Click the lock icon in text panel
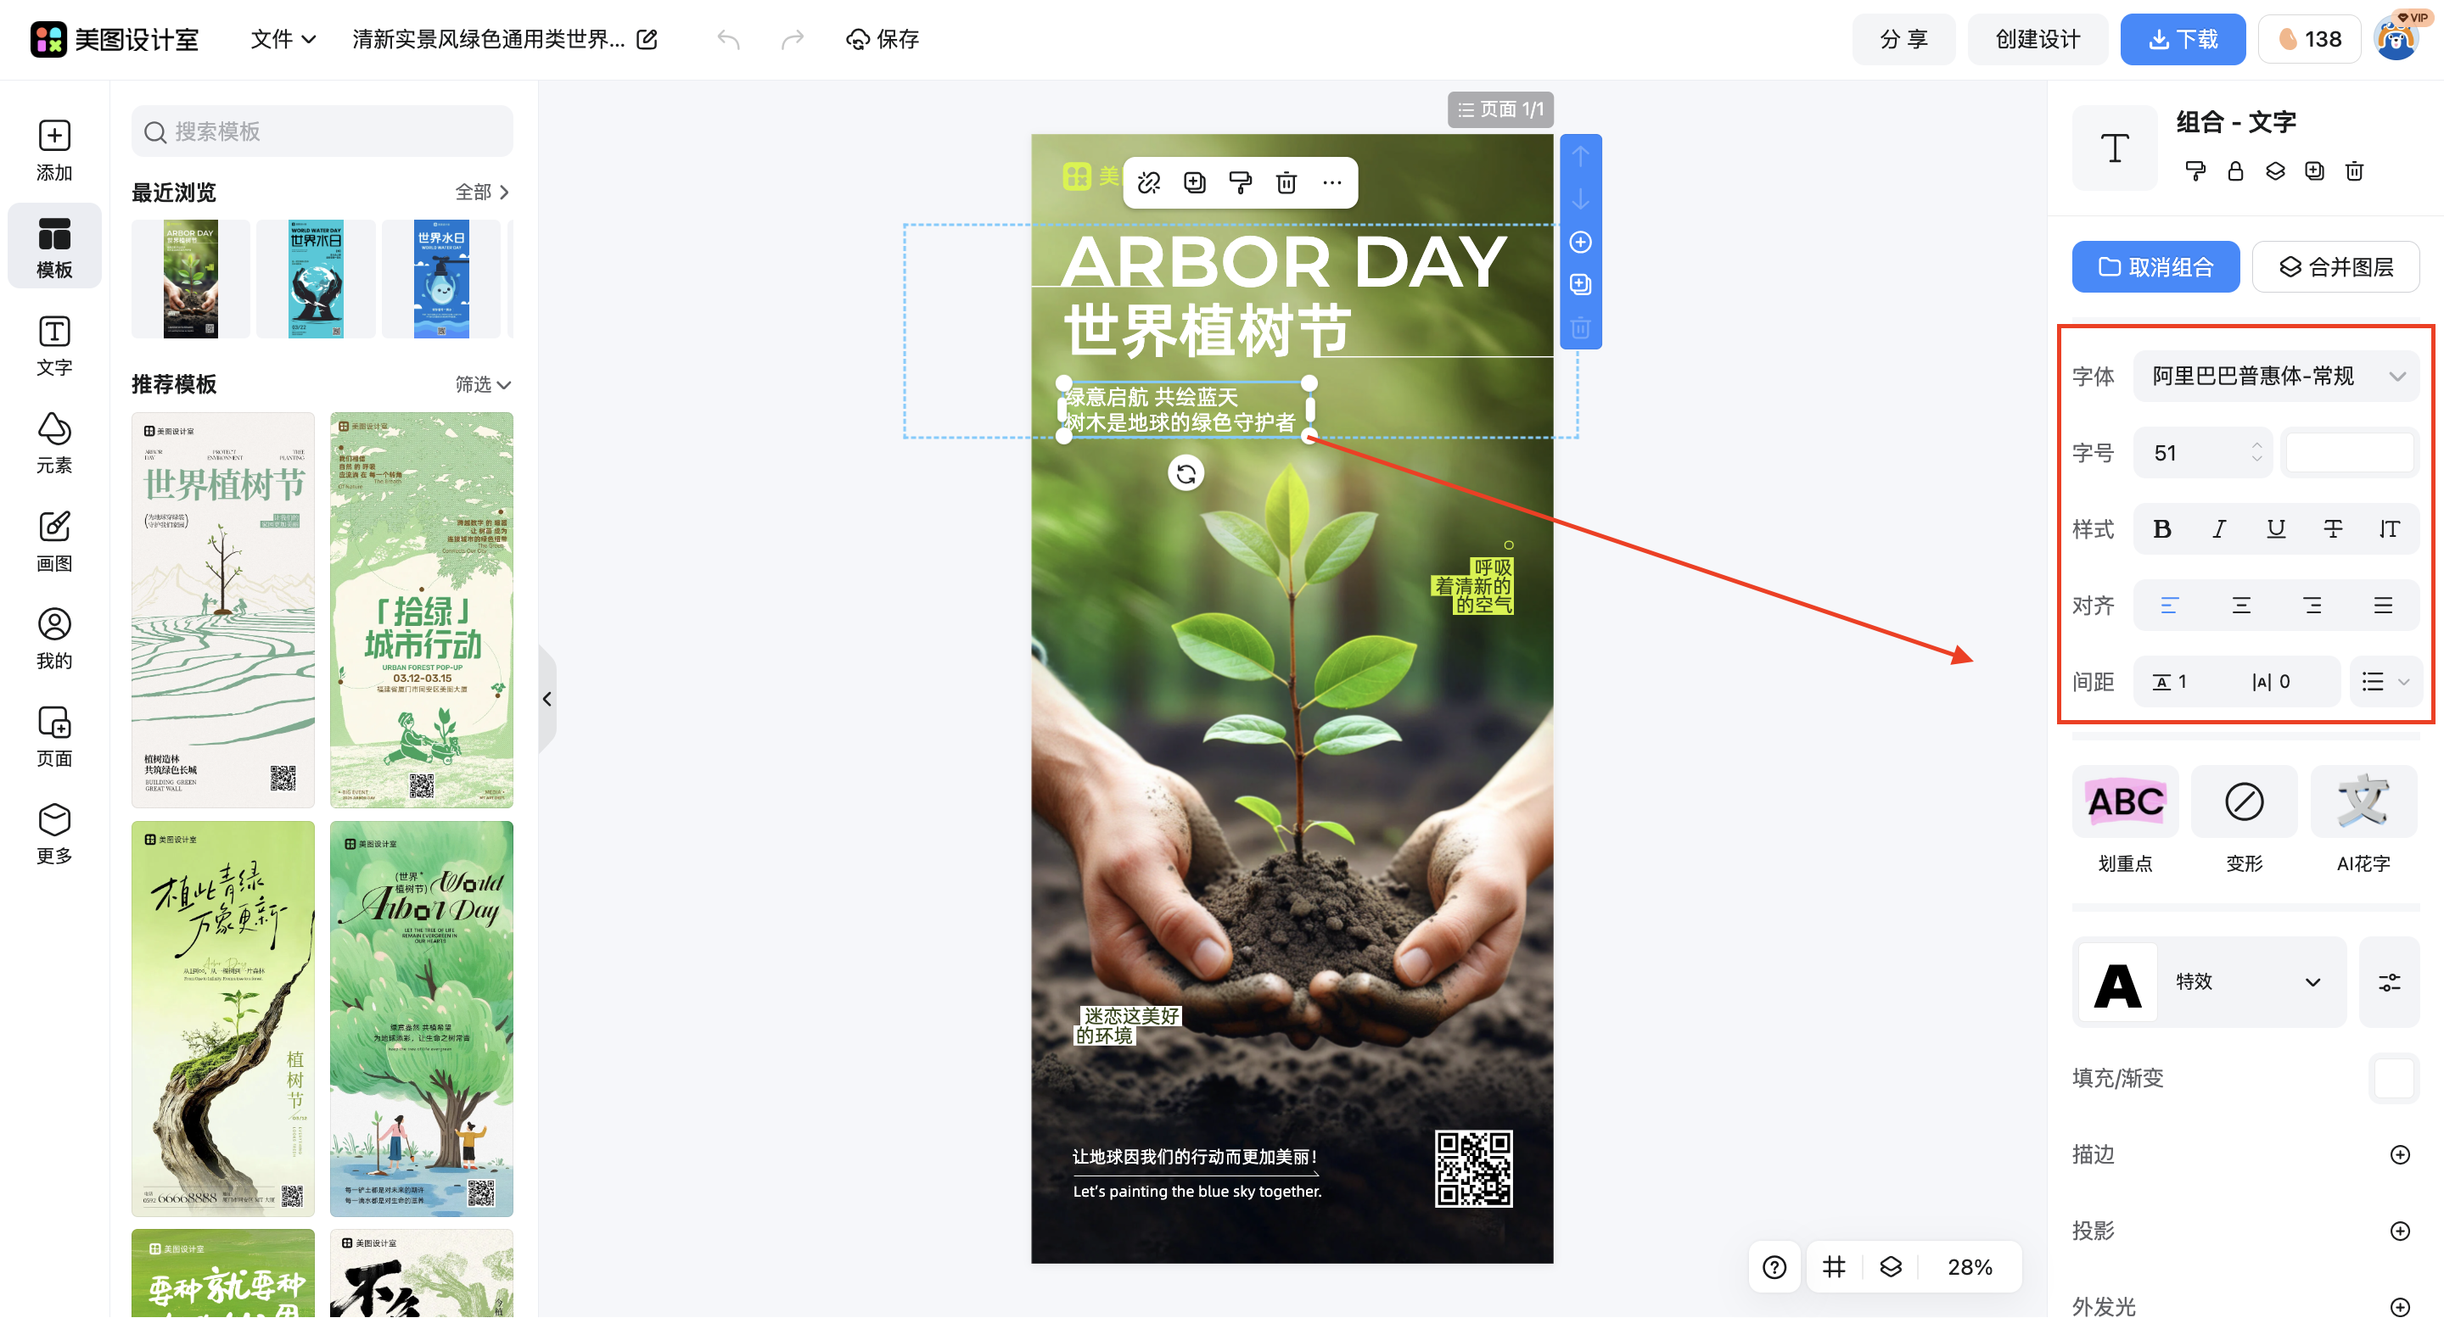Screen dimensions: 2444x1318 [2235, 171]
